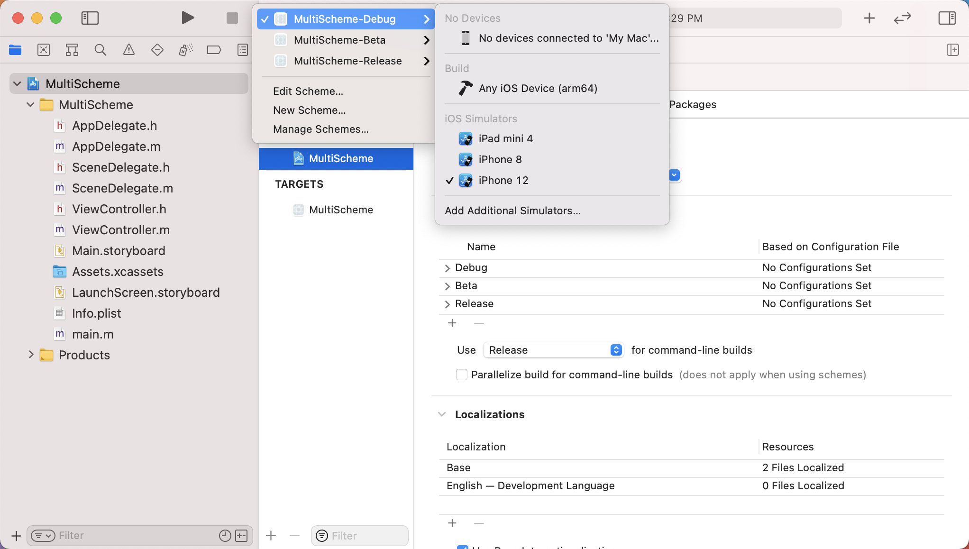Click the code review arrows icon
The width and height of the screenshot is (969, 549).
(x=902, y=18)
